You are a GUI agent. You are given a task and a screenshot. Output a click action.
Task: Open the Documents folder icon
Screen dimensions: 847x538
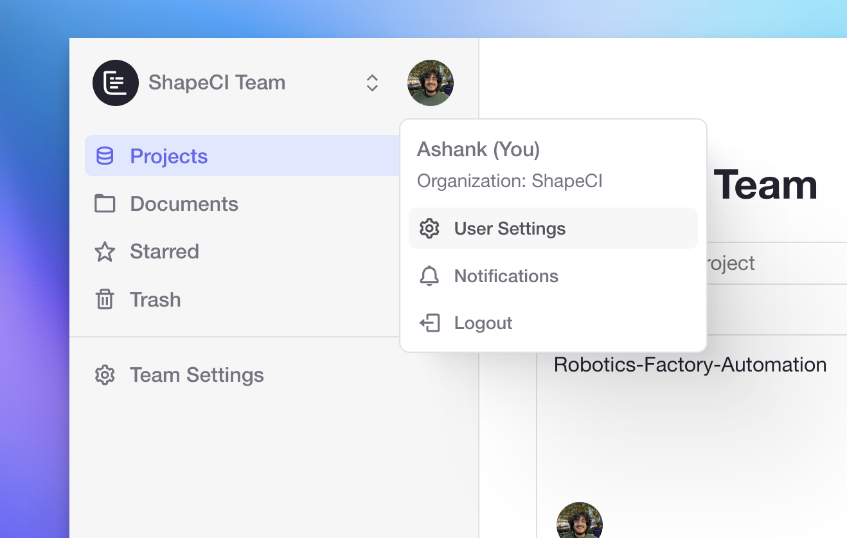tap(105, 204)
